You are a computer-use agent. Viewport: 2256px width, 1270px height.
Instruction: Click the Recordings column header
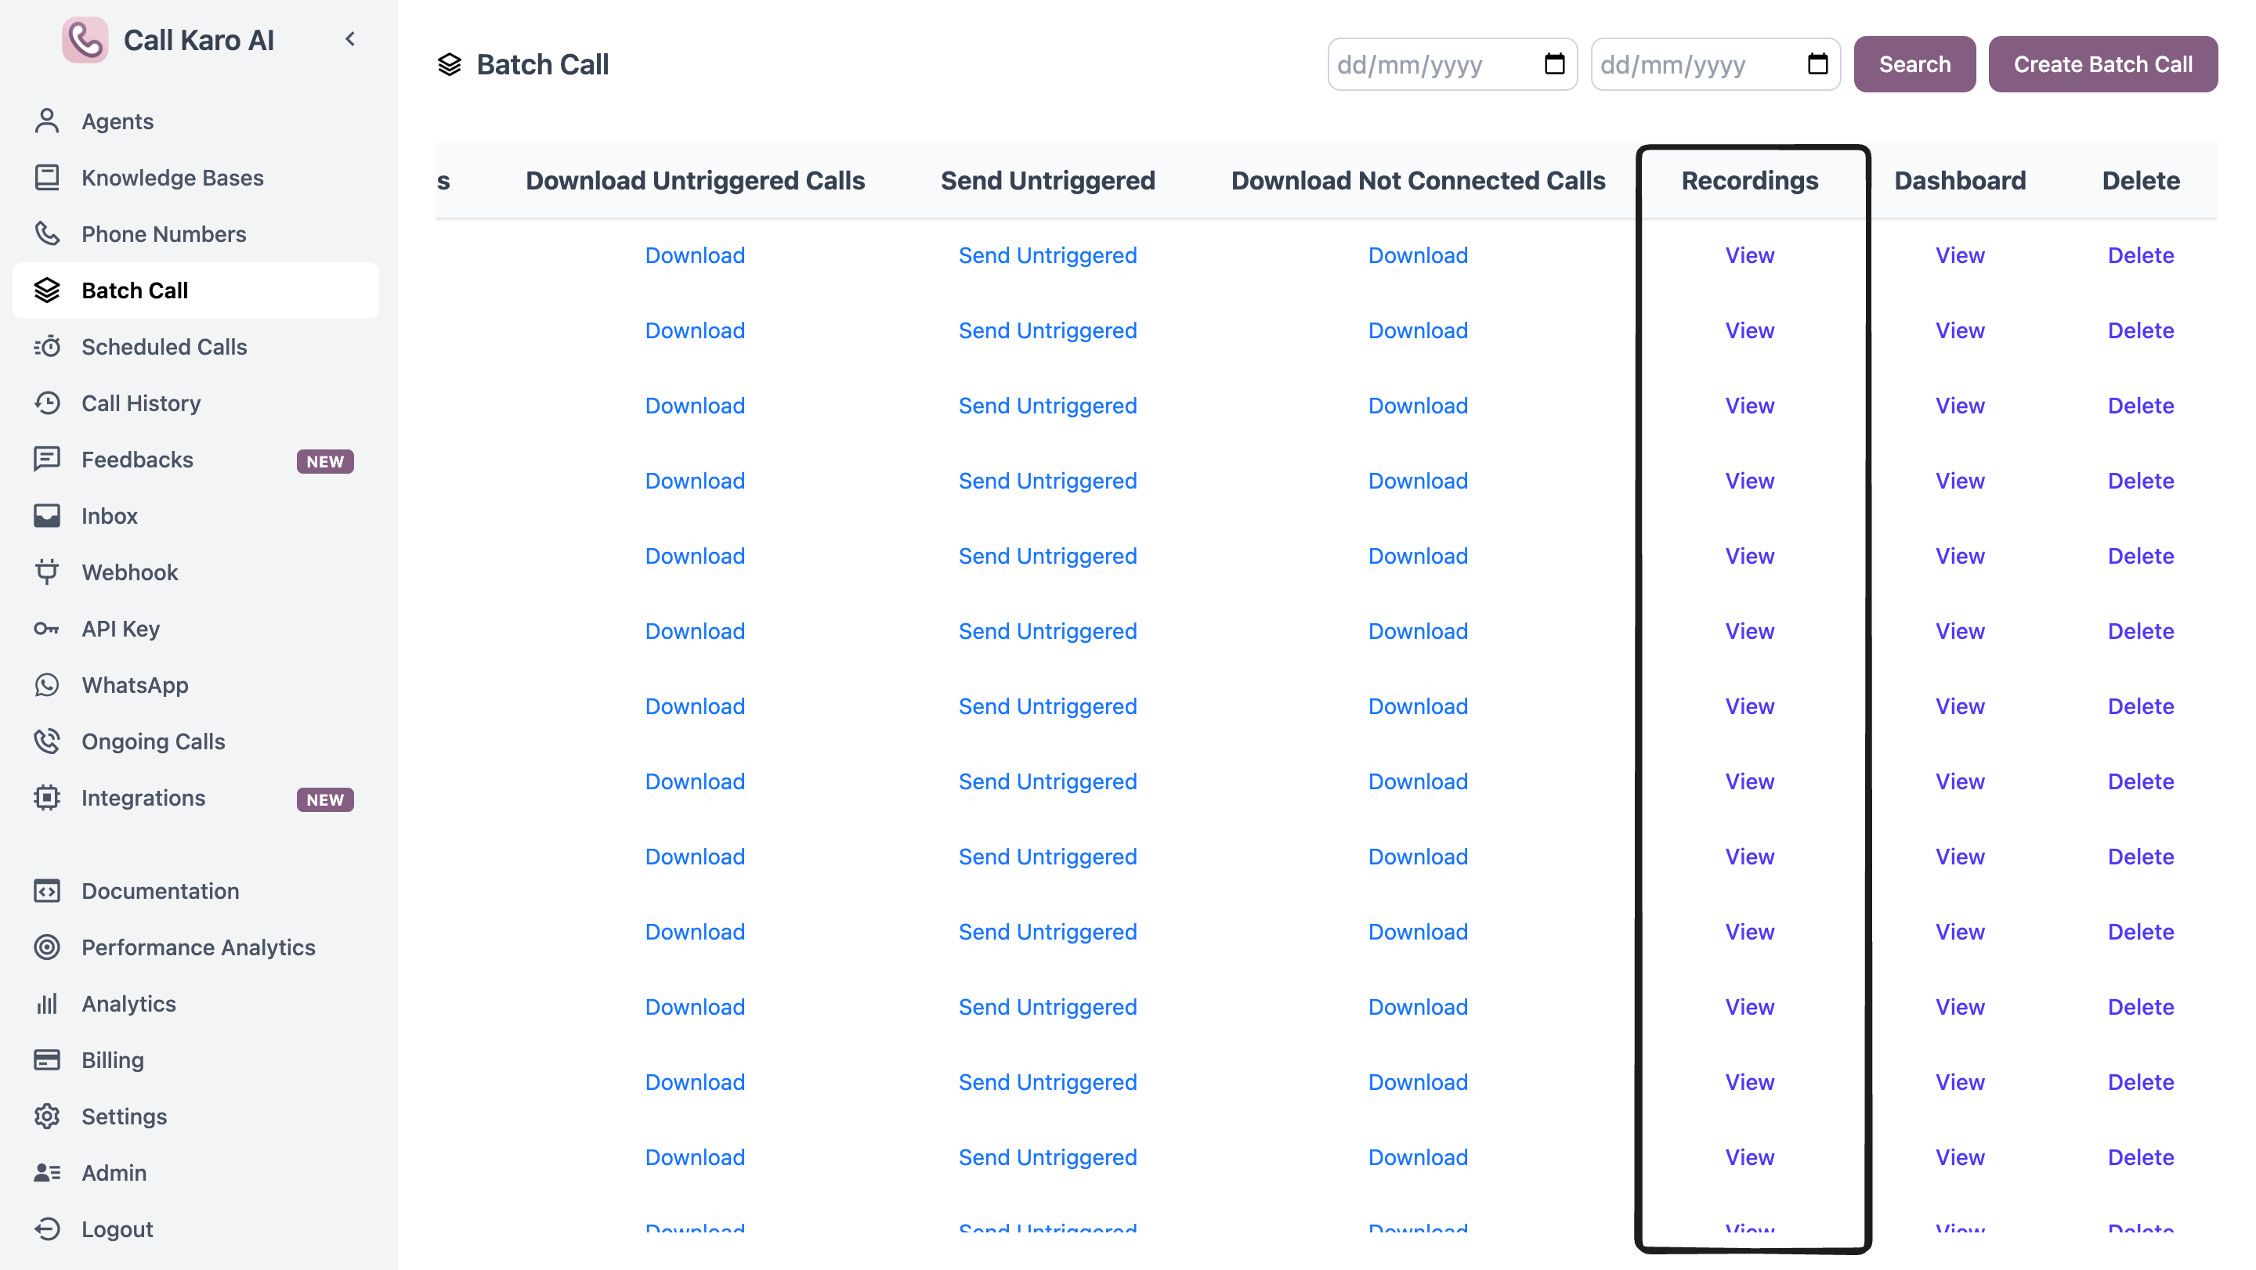(1749, 180)
